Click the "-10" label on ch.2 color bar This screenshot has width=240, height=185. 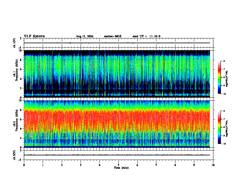224,144
